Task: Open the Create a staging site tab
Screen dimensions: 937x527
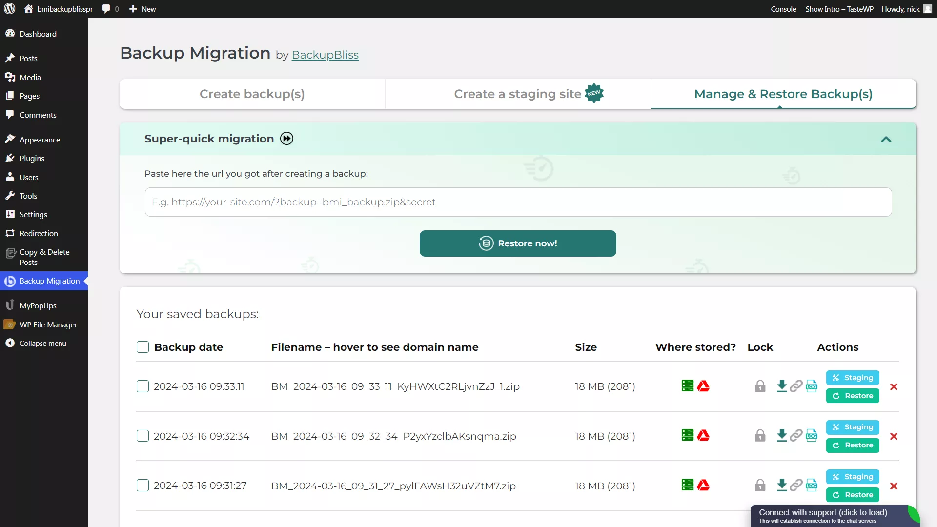Action: click(517, 94)
